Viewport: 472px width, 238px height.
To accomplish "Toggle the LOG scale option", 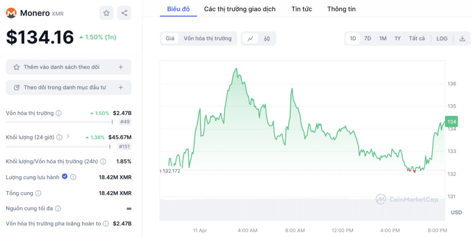I will (442, 39).
